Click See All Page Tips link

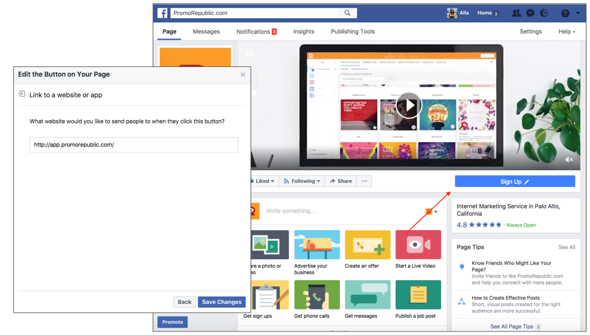click(x=512, y=326)
